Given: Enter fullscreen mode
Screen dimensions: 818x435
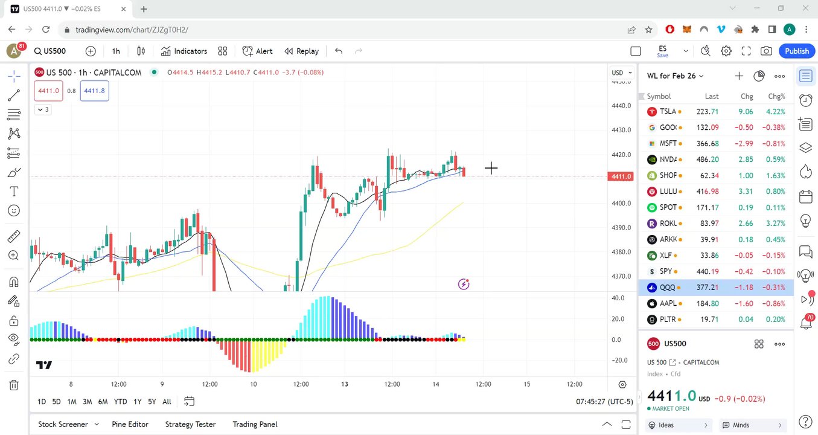Looking at the screenshot, I should pyautogui.click(x=746, y=51).
